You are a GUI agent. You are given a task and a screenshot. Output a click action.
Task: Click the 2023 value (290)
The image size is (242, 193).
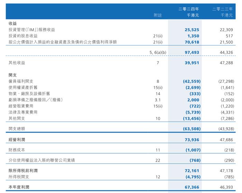(229, 160)
